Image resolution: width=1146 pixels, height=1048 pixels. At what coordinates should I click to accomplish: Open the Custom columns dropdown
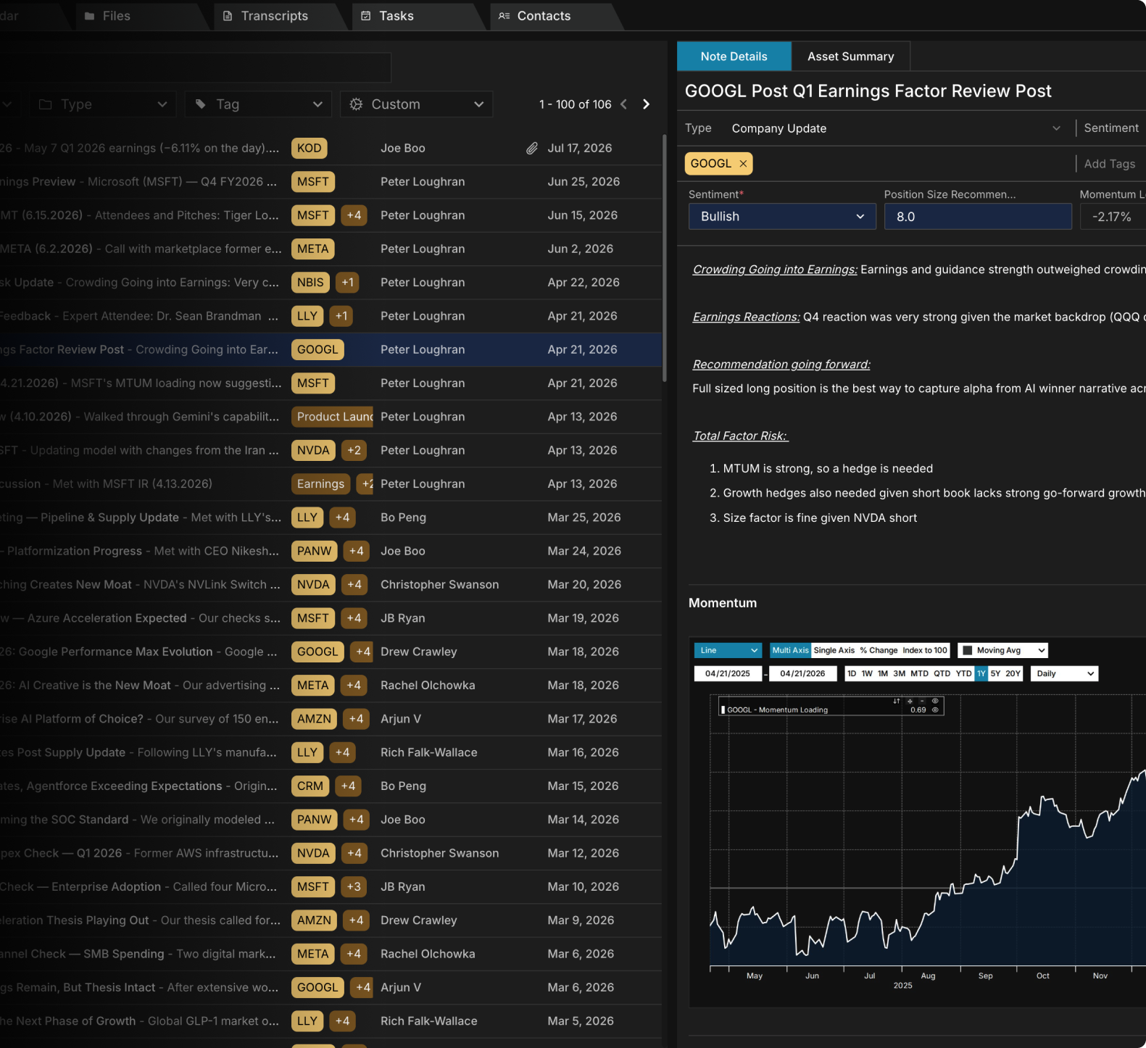[x=417, y=104]
